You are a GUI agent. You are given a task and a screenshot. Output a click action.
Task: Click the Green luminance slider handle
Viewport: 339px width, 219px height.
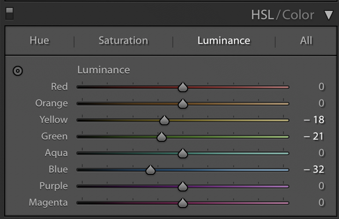(161, 137)
